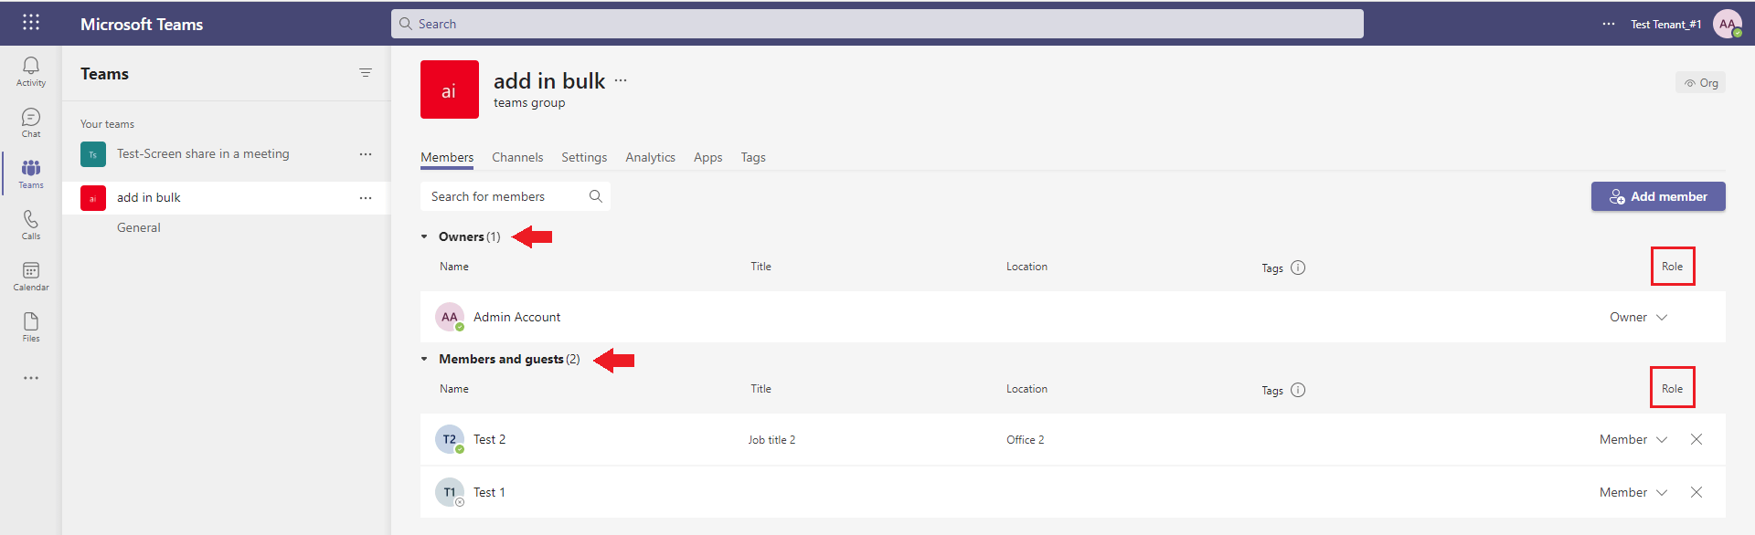The image size is (1755, 535).
Task: Click the Test 2 member avatar
Action: (x=450, y=439)
